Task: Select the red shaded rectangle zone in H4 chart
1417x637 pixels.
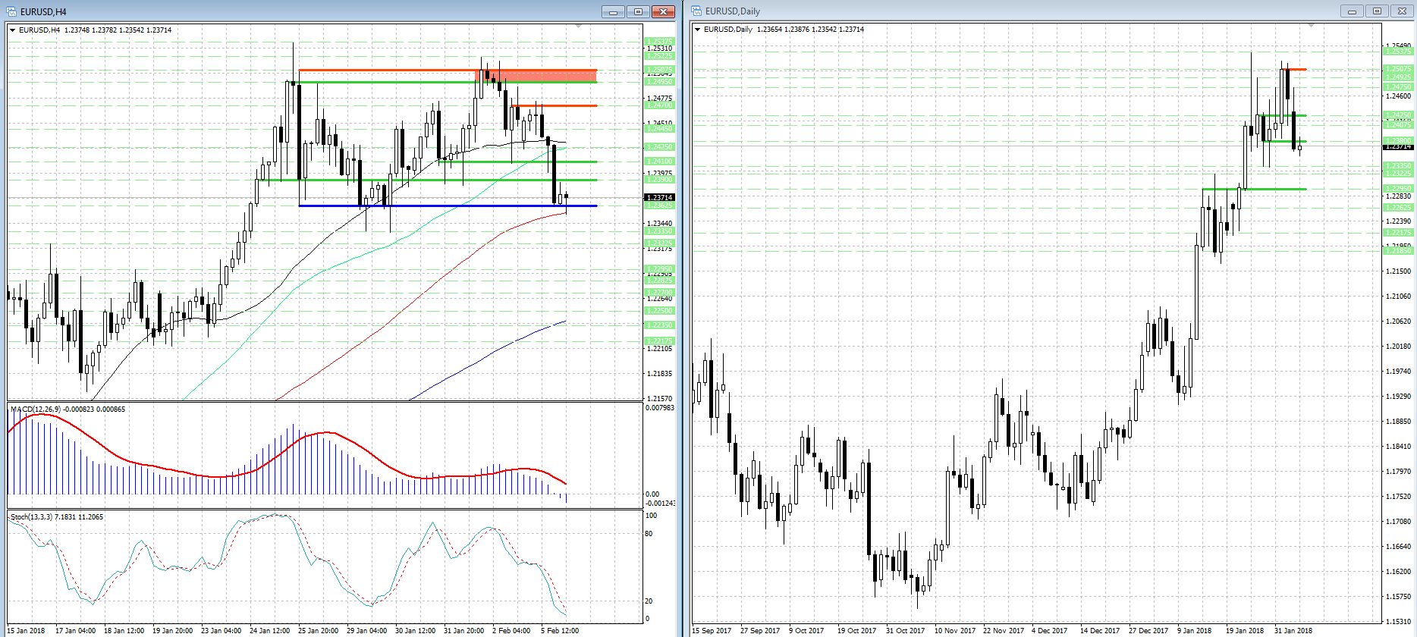Action: point(536,76)
